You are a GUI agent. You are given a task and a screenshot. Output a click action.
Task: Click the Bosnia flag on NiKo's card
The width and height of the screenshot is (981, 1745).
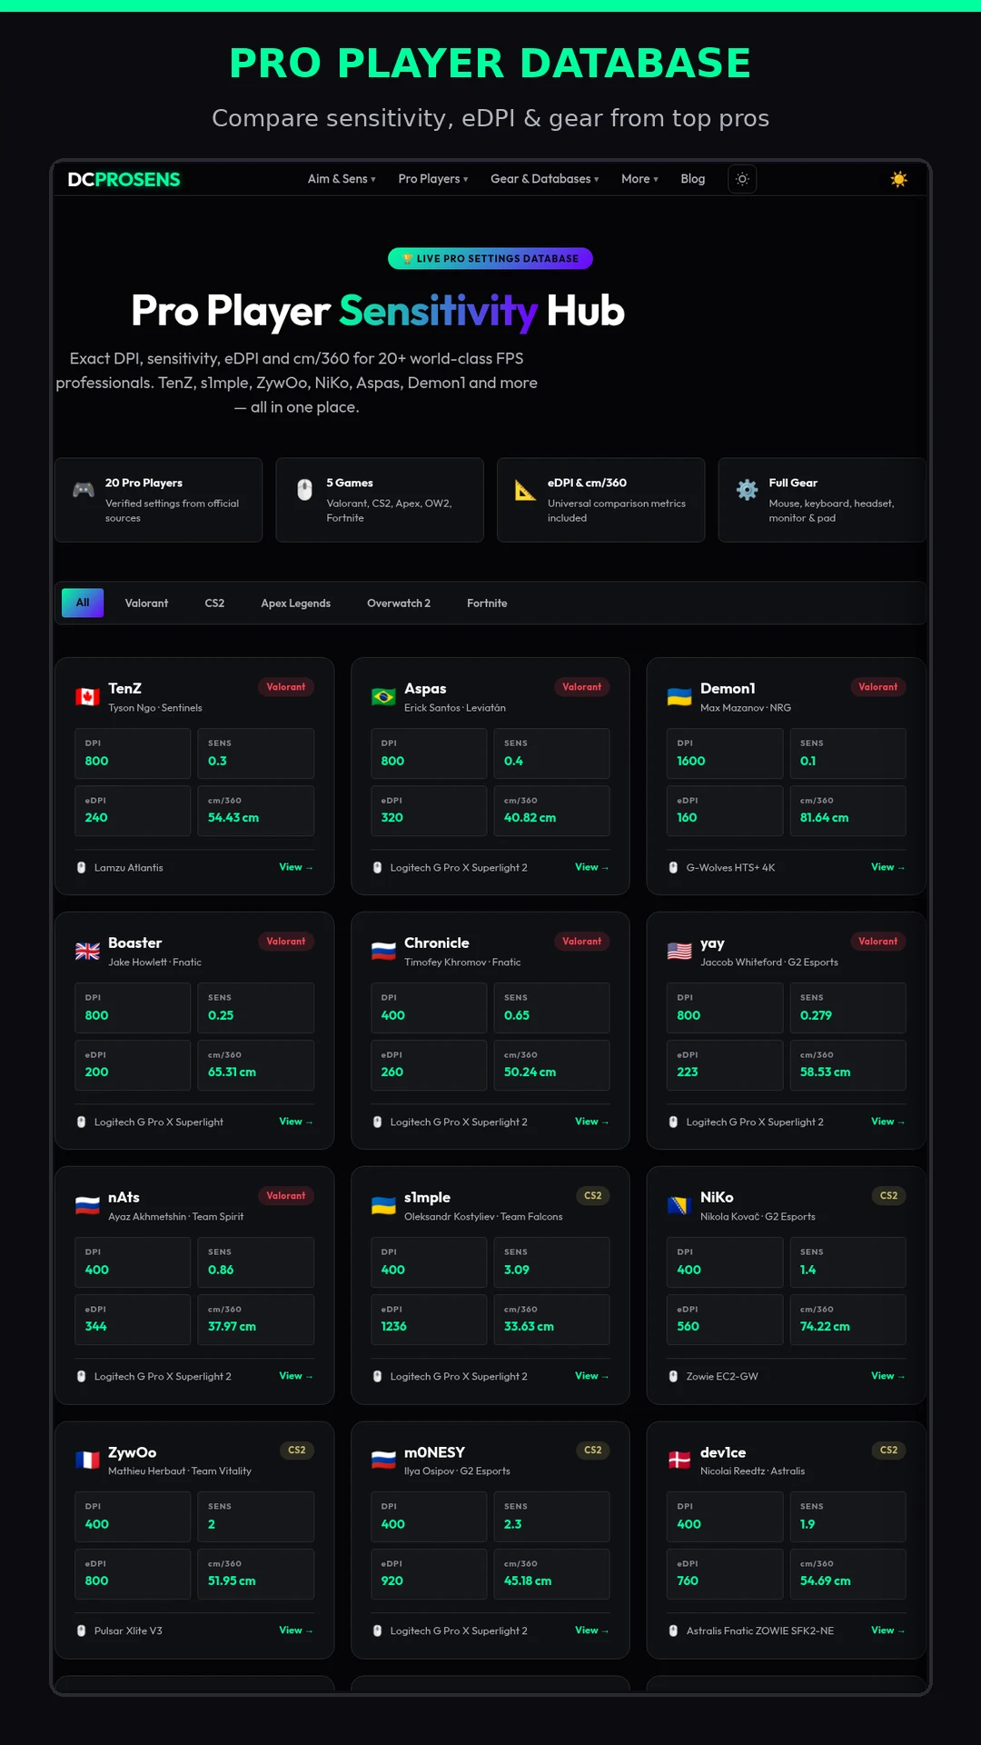pyautogui.click(x=679, y=1206)
